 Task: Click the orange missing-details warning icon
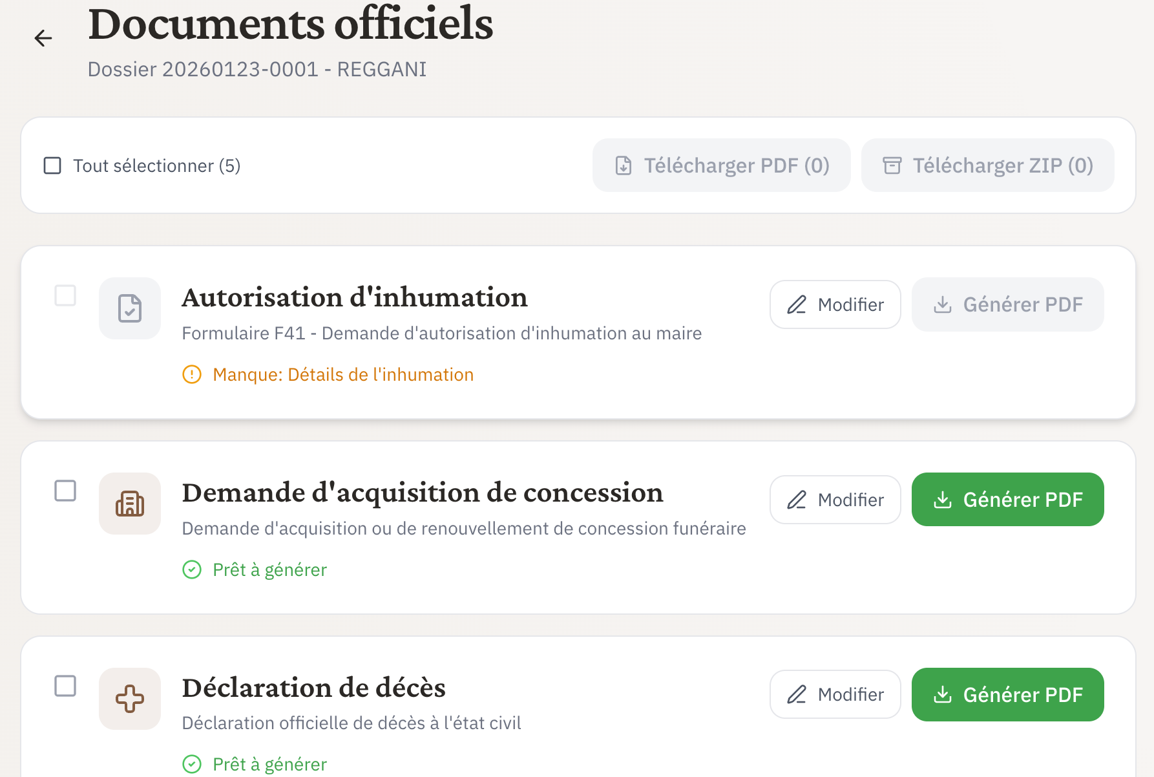point(192,375)
